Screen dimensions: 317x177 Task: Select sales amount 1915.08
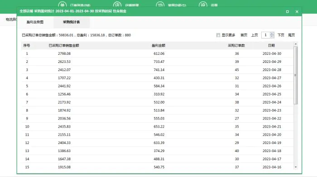(64, 167)
